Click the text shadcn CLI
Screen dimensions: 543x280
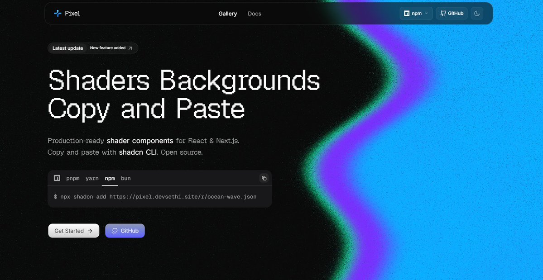[139, 152]
